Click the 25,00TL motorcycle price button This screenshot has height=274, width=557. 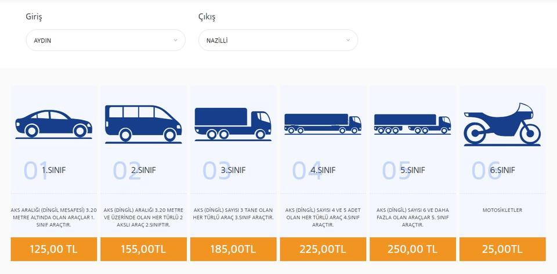coord(502,249)
